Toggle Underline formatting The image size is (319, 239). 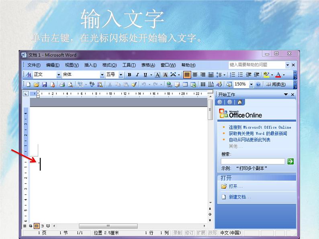[145, 75]
